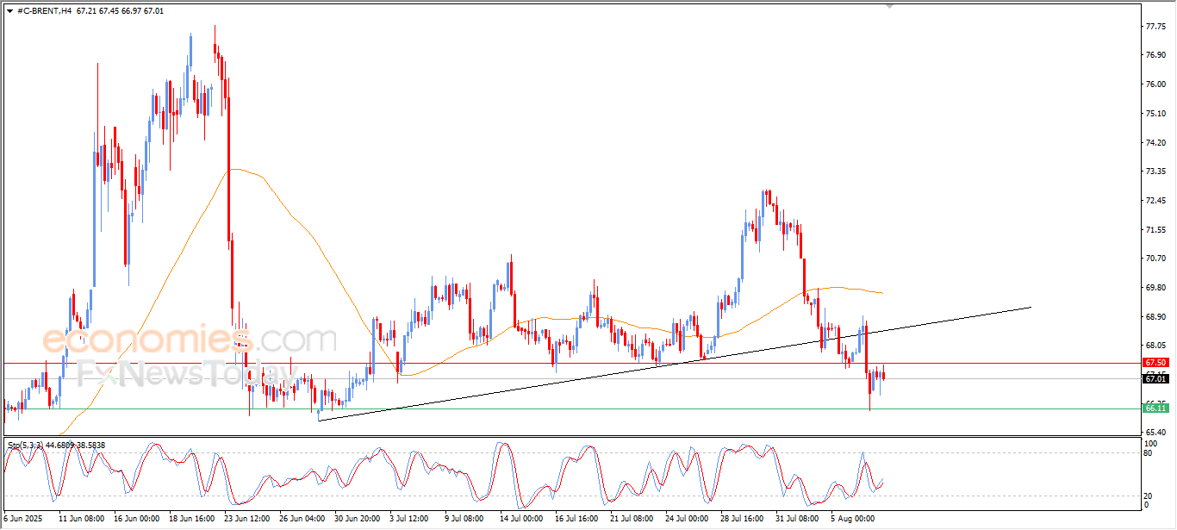This screenshot has height=530, width=1177.
Task: Click the 6 Jun 2025 date label
Action: tap(24, 519)
